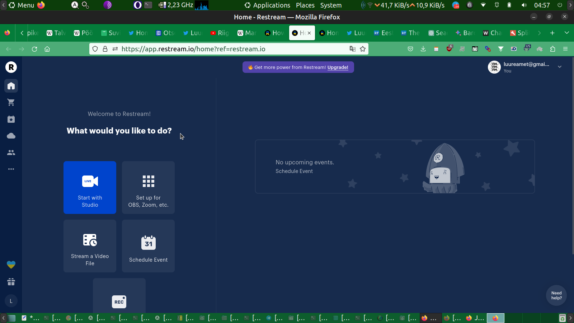
Task: Save page to Pocket icon
Action: pos(410,49)
